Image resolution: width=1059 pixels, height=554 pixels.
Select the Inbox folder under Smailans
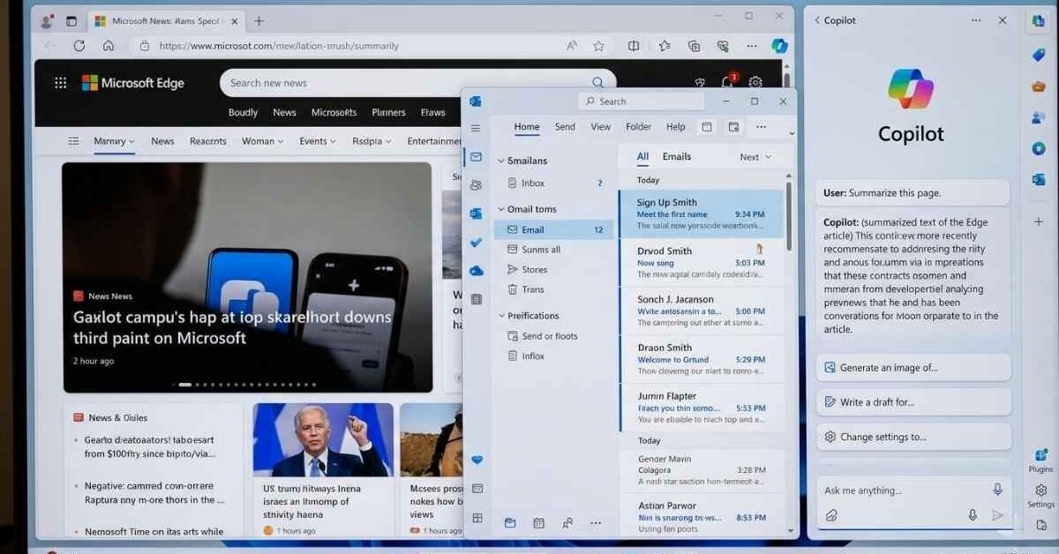tap(553, 183)
